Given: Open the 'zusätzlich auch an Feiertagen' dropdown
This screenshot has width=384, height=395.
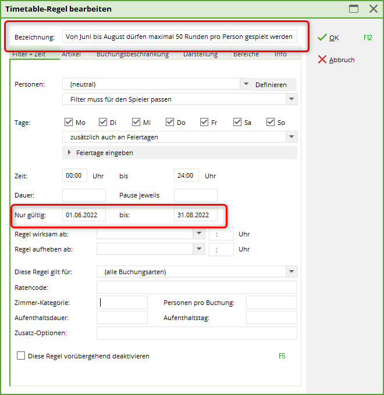Looking at the screenshot, I should (291, 137).
